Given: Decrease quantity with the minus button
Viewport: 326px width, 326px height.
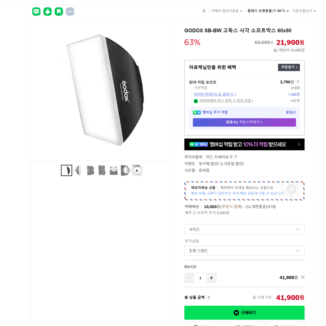Looking at the screenshot, I should 189,278.
